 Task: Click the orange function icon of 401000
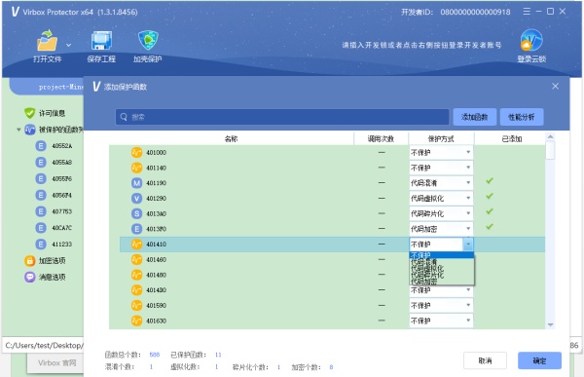click(x=136, y=153)
